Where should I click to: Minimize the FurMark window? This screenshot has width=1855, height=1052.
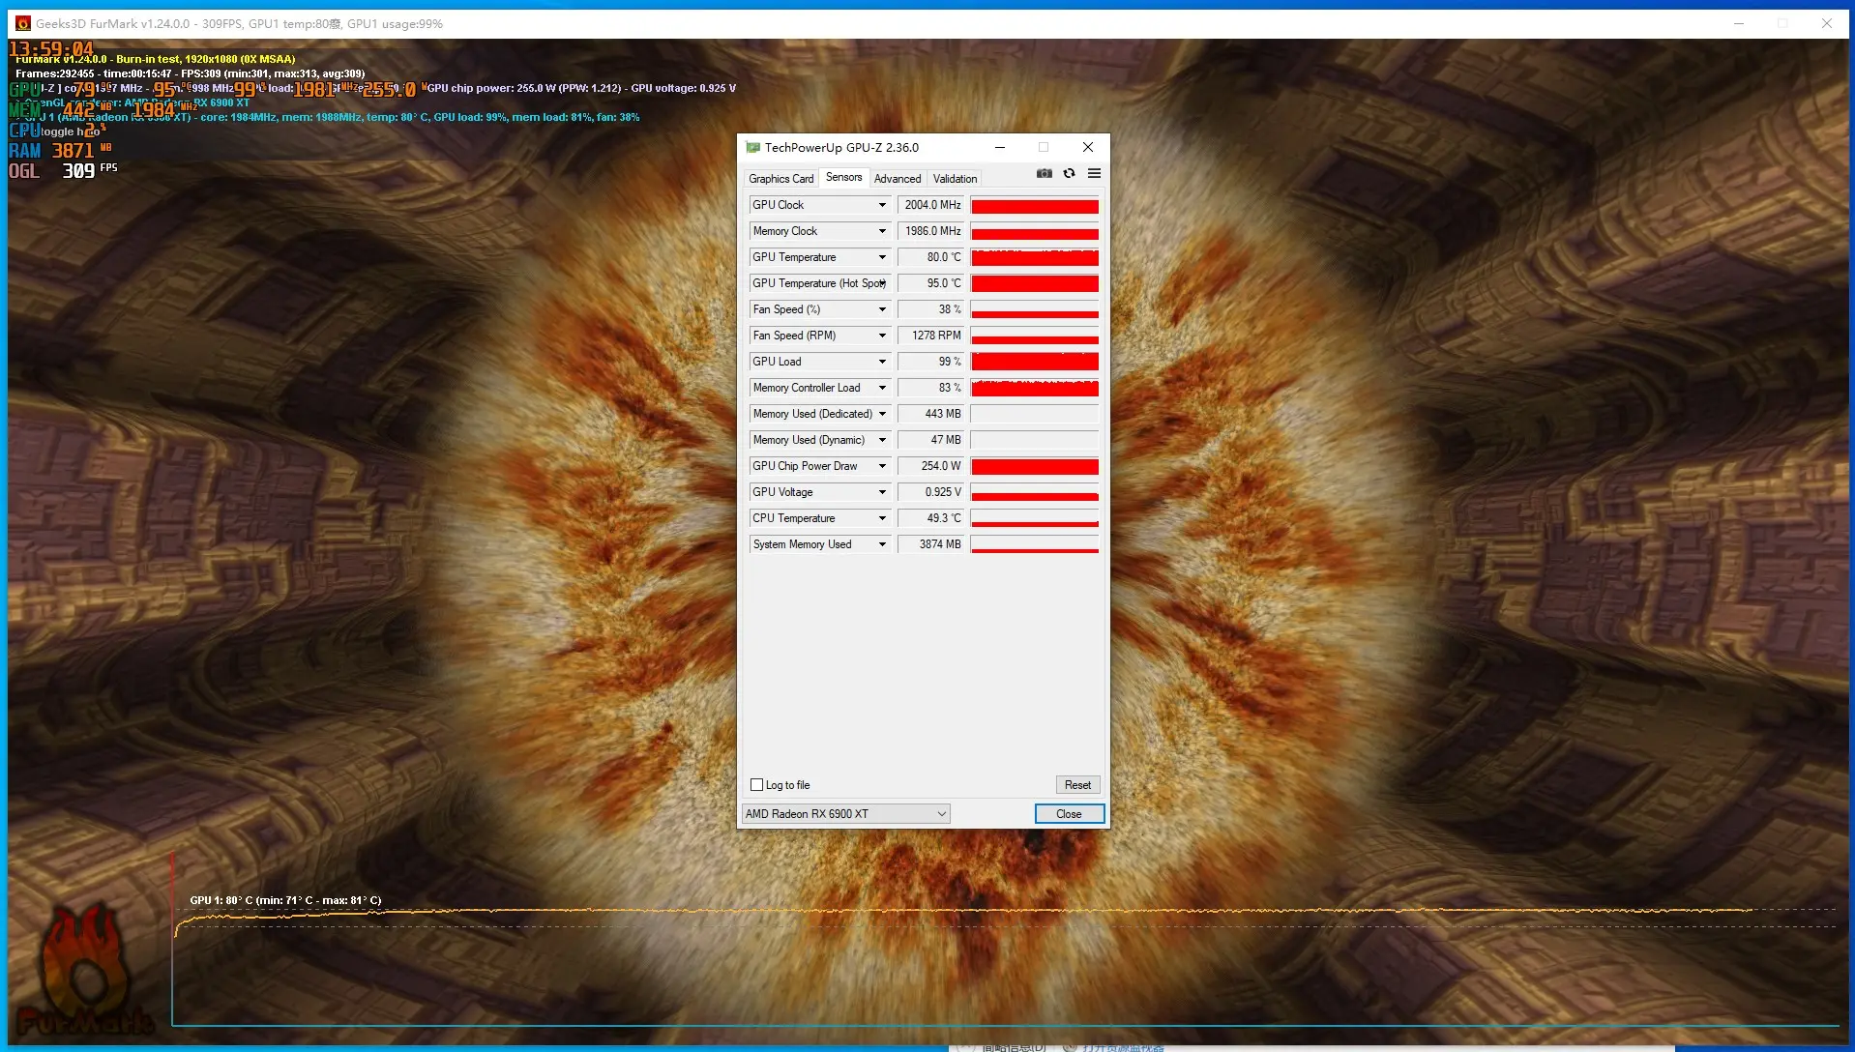click(1739, 23)
